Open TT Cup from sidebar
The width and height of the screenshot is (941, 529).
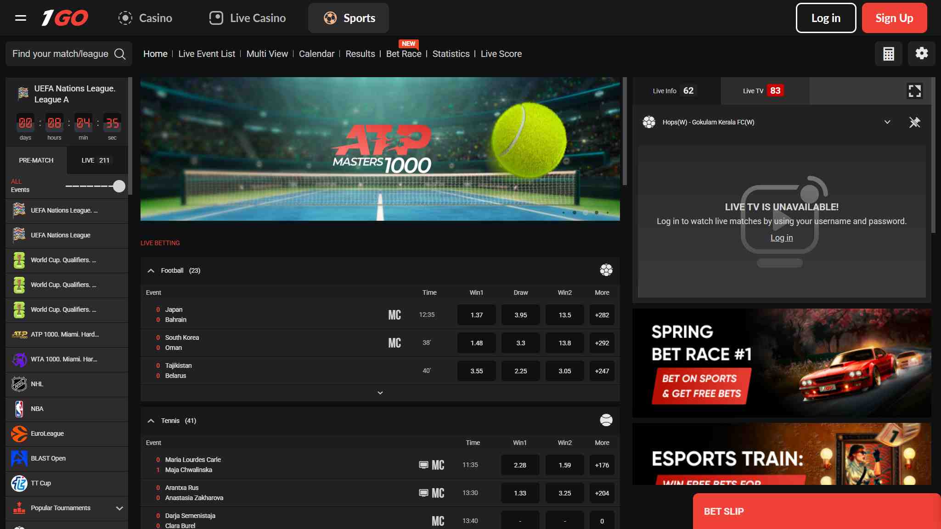(67, 483)
